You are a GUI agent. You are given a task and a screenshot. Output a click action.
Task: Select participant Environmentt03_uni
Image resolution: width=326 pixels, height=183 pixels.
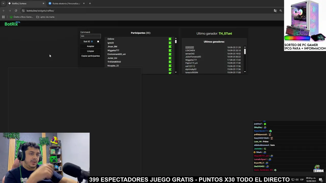coord(116,54)
